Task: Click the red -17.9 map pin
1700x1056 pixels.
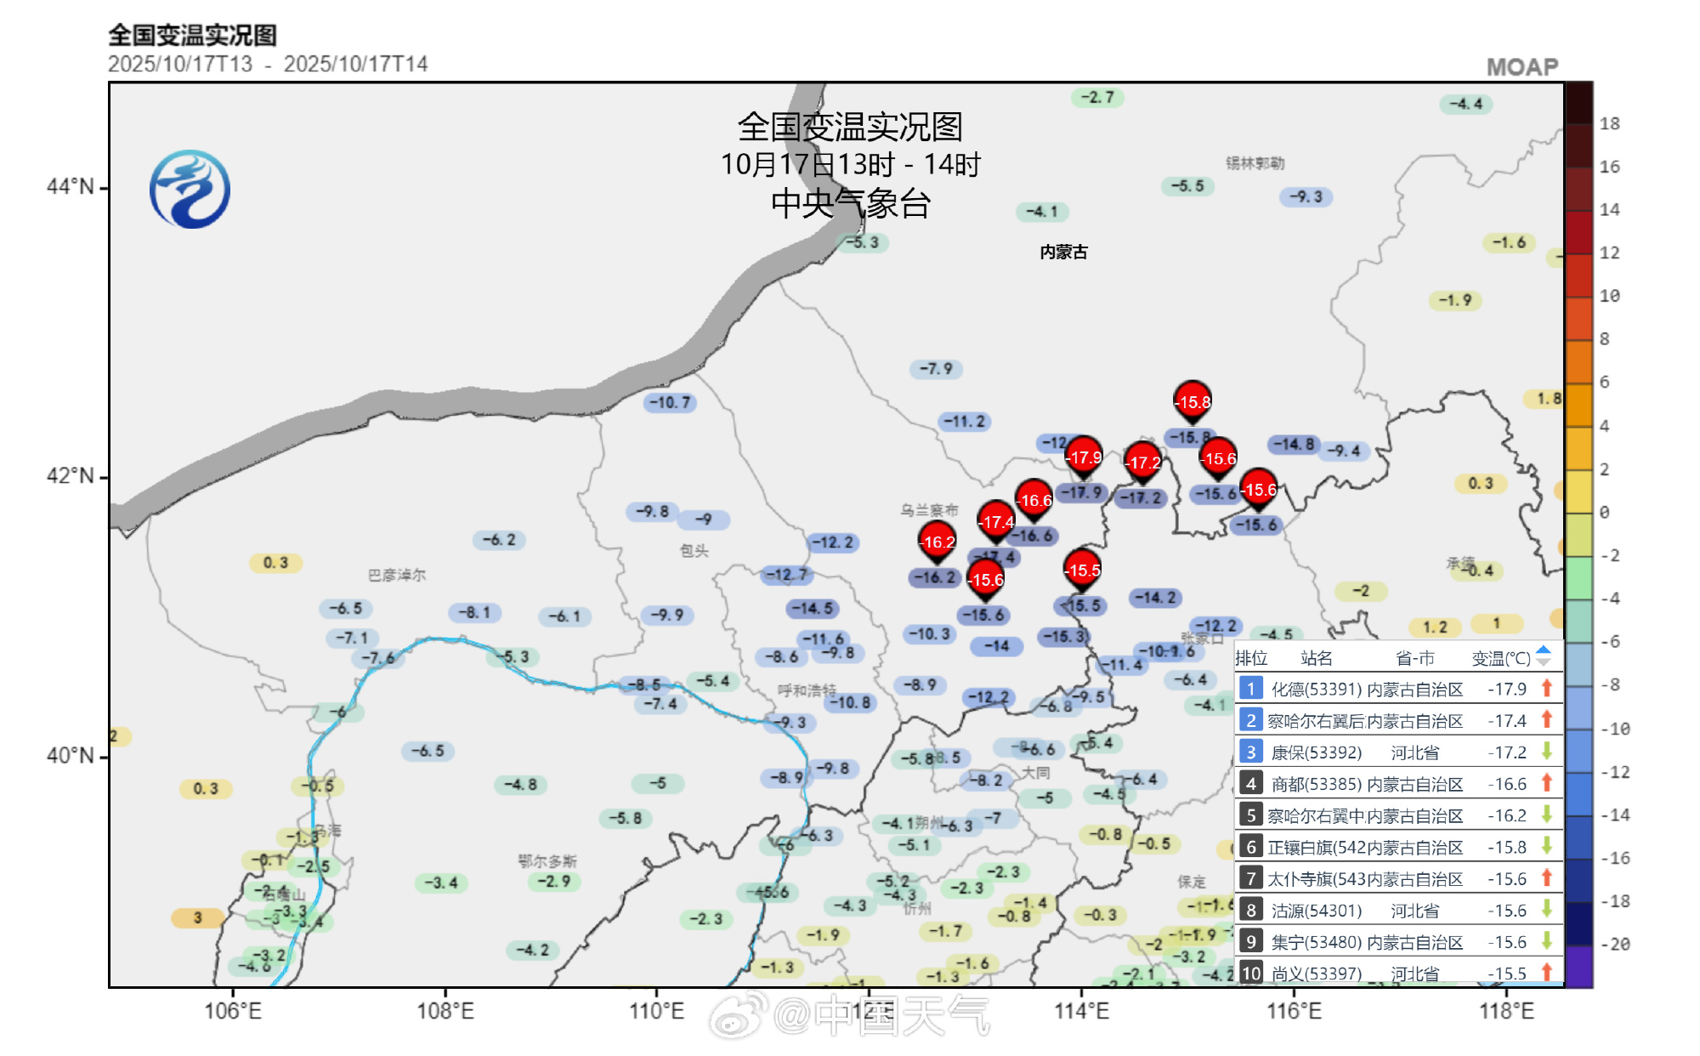Action: pyautogui.click(x=1085, y=456)
